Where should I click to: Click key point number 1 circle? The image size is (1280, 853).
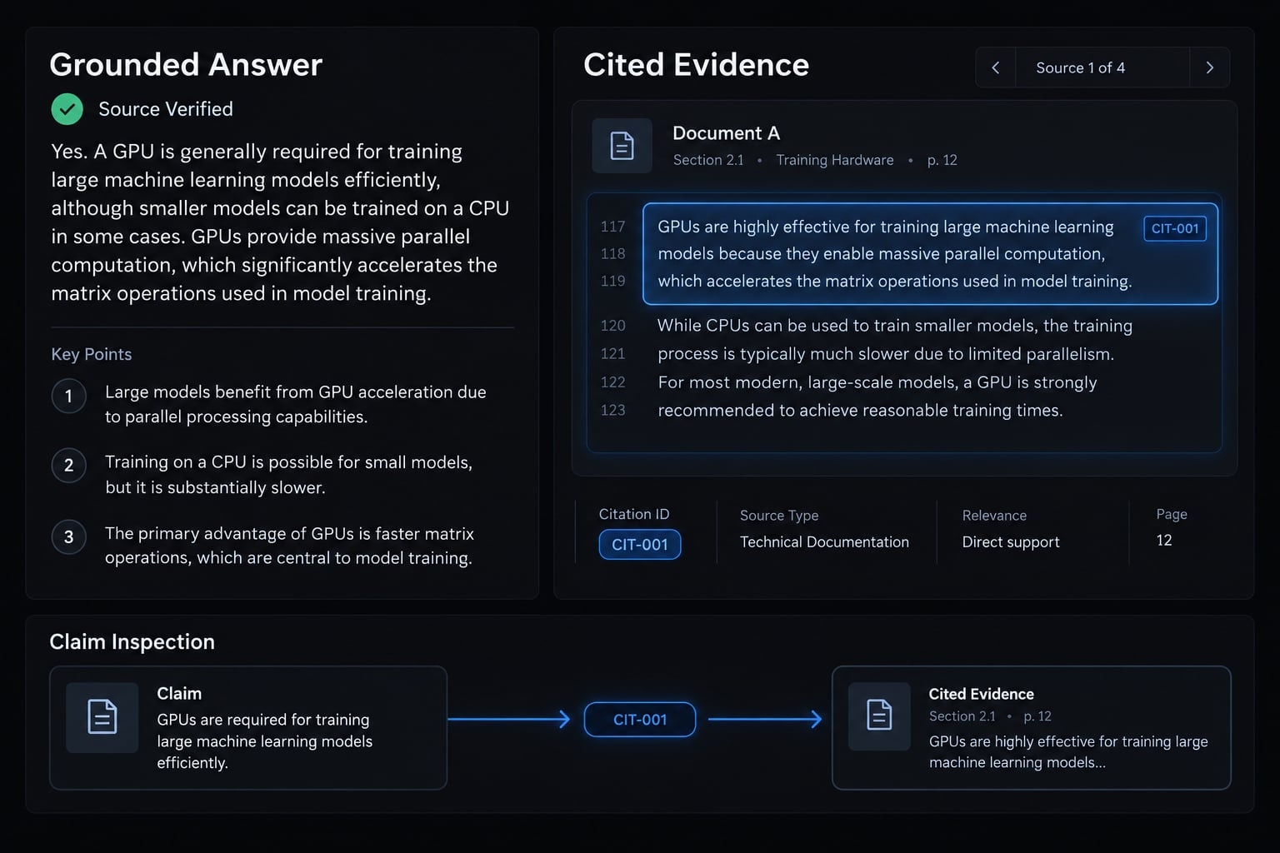tap(69, 397)
